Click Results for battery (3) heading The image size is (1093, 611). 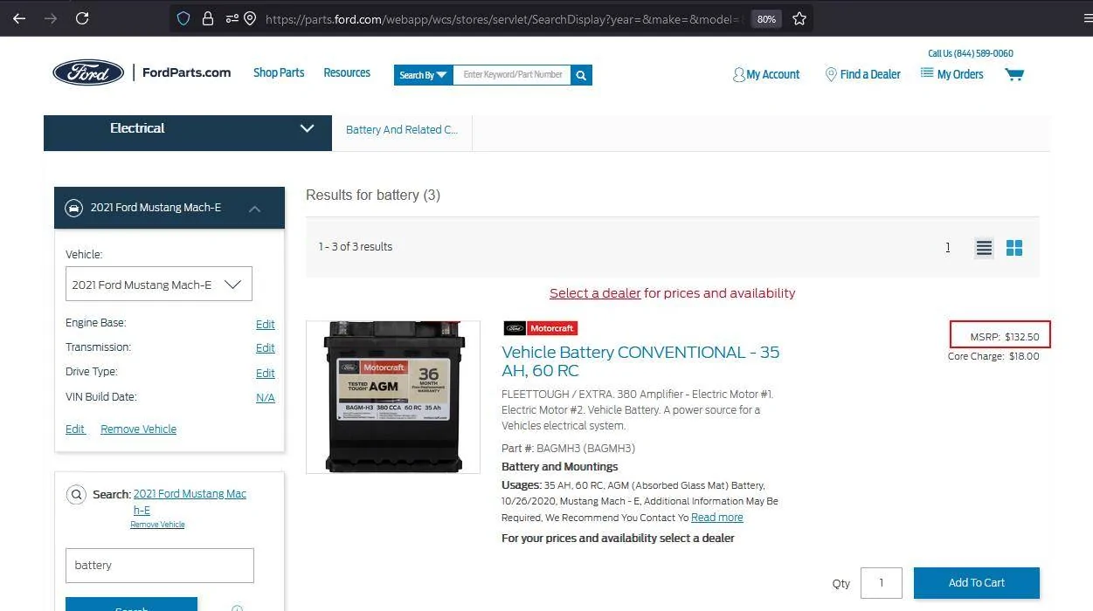(x=373, y=196)
